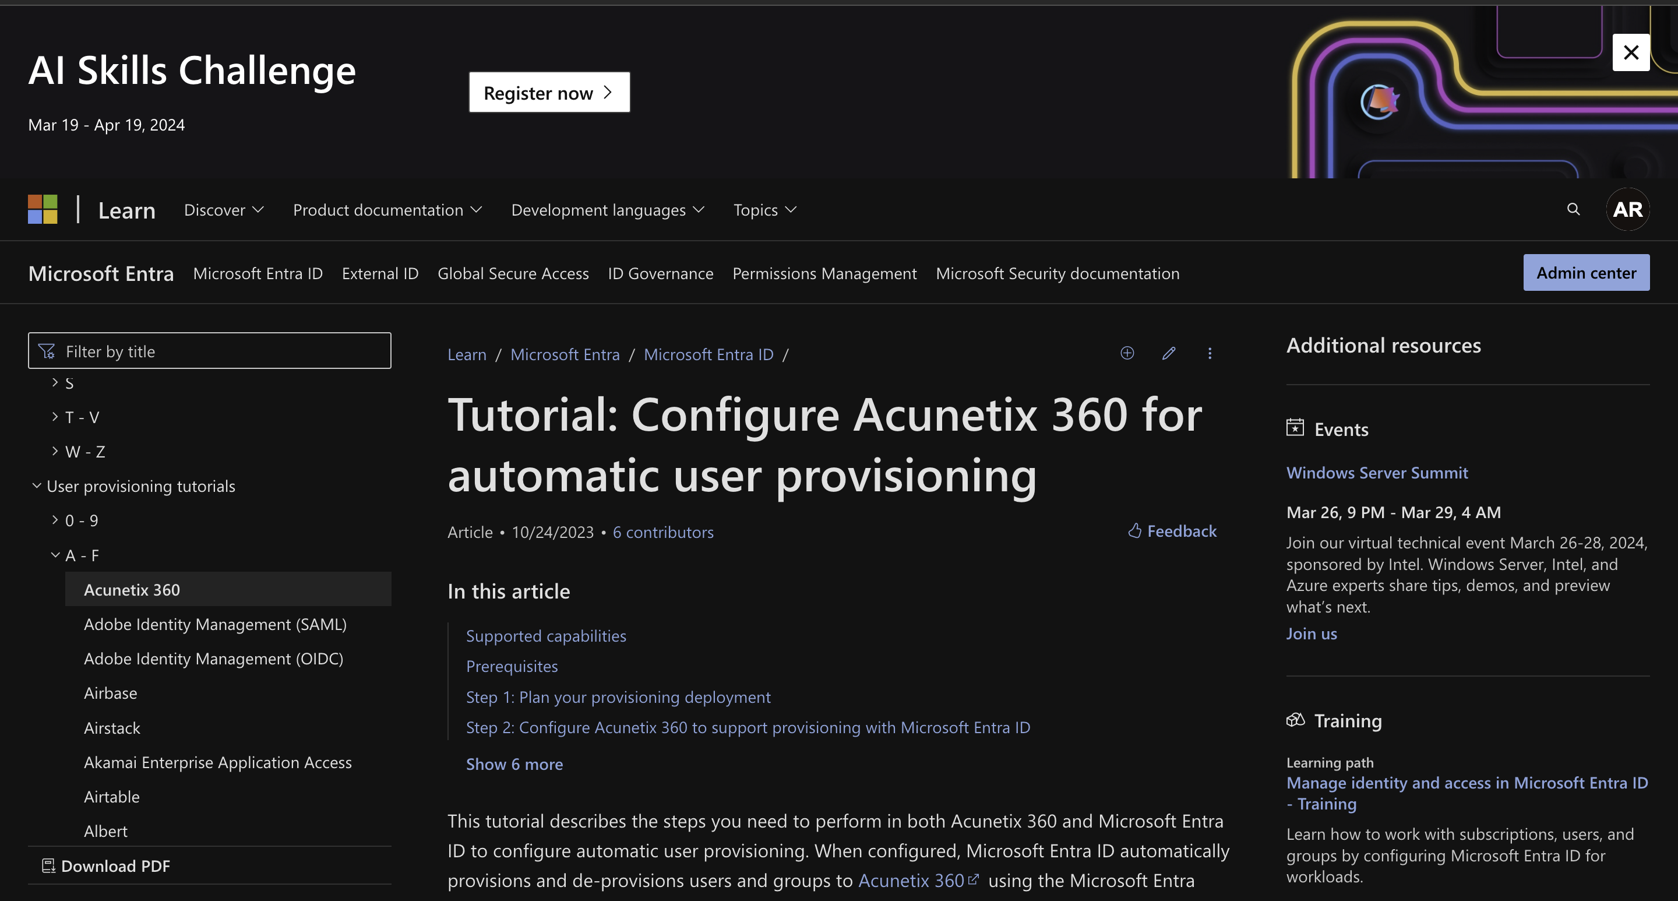Open Windows Server Summit event link
This screenshot has width=1678, height=901.
pos(1376,472)
